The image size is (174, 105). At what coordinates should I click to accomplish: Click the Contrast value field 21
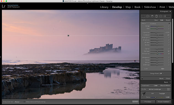click(168, 35)
